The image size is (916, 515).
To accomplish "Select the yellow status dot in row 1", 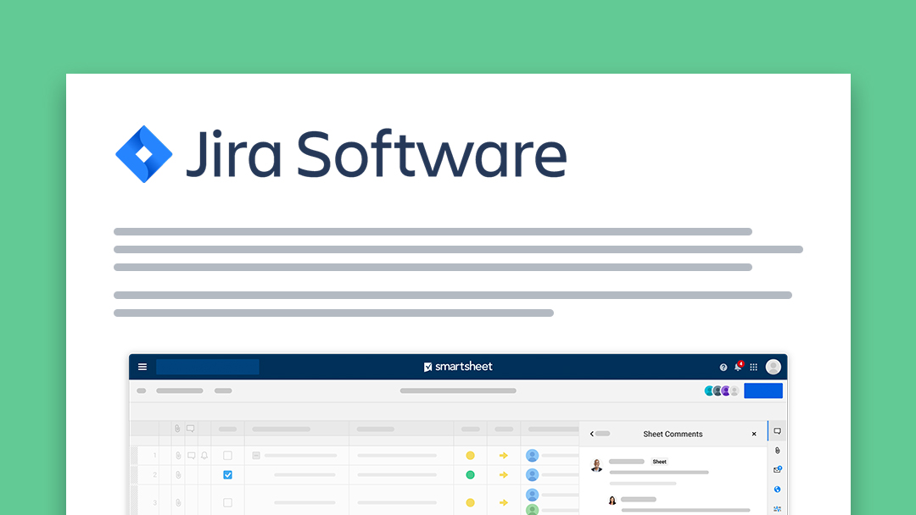I will (470, 456).
